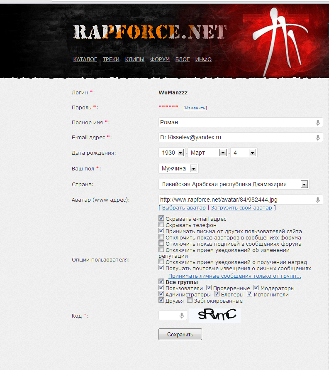Click the Изменить password link
Image resolution: width=329 pixels, height=370 pixels.
pyautogui.click(x=195, y=108)
